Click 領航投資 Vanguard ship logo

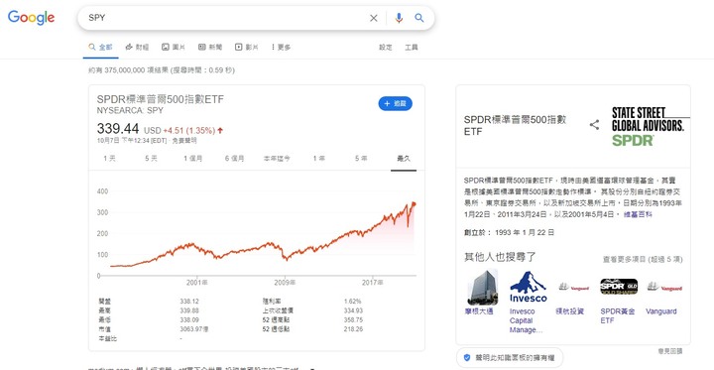[x=573, y=287]
